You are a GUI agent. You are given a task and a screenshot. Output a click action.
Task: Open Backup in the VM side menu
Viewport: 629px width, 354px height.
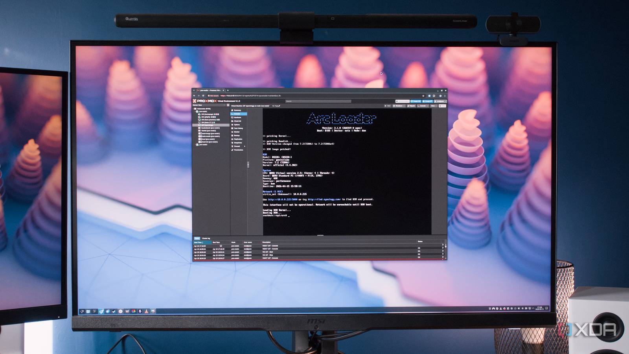tap(239, 135)
